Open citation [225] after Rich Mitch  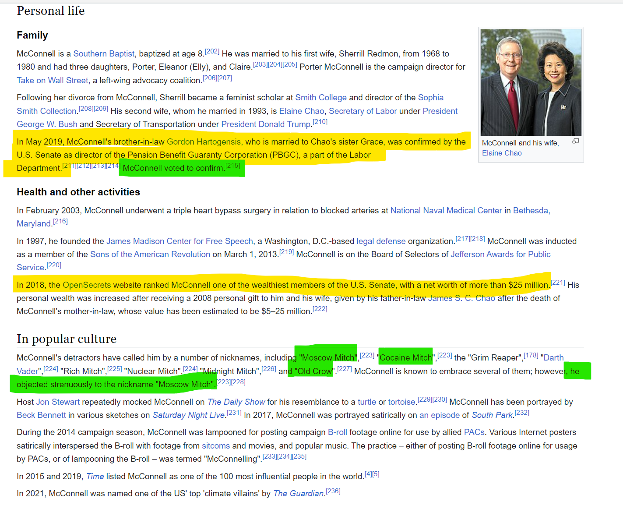tap(115, 369)
